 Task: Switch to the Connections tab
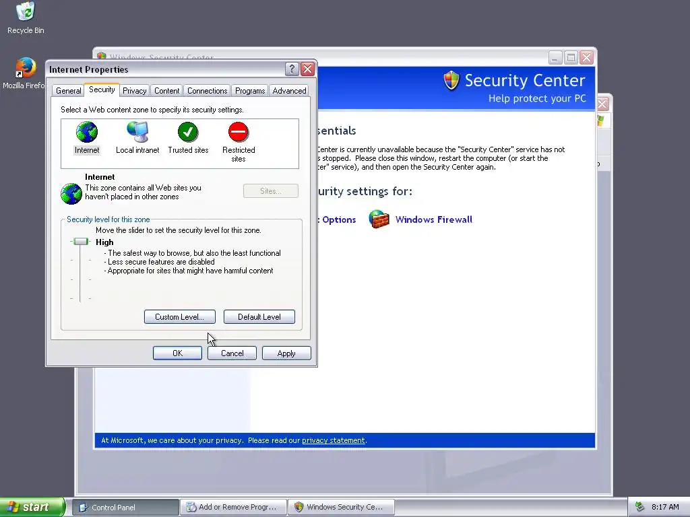click(208, 91)
